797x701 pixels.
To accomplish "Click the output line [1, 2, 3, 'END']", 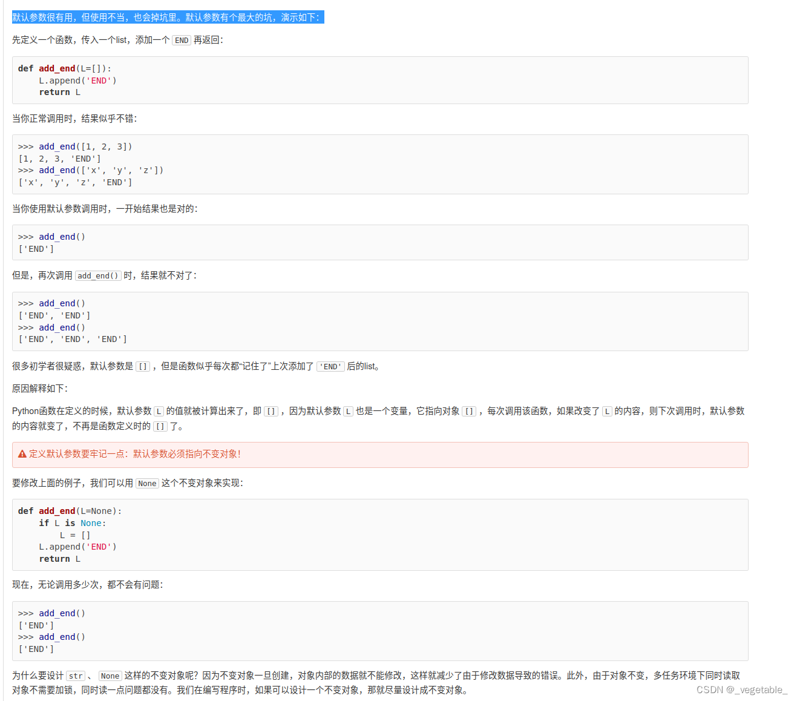I will click(x=60, y=159).
